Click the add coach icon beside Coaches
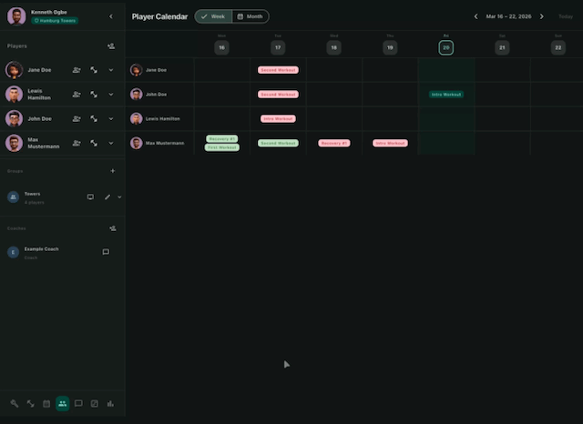This screenshot has height=424, width=583. tap(113, 228)
